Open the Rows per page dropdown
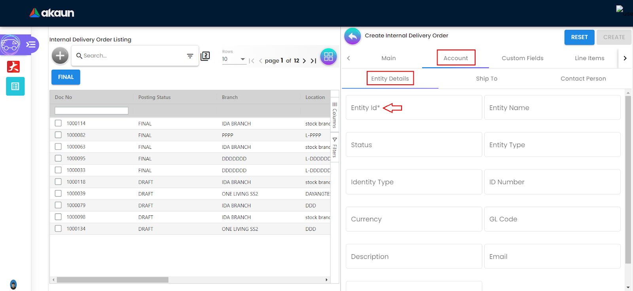The width and height of the screenshot is (633, 291). 234,59
